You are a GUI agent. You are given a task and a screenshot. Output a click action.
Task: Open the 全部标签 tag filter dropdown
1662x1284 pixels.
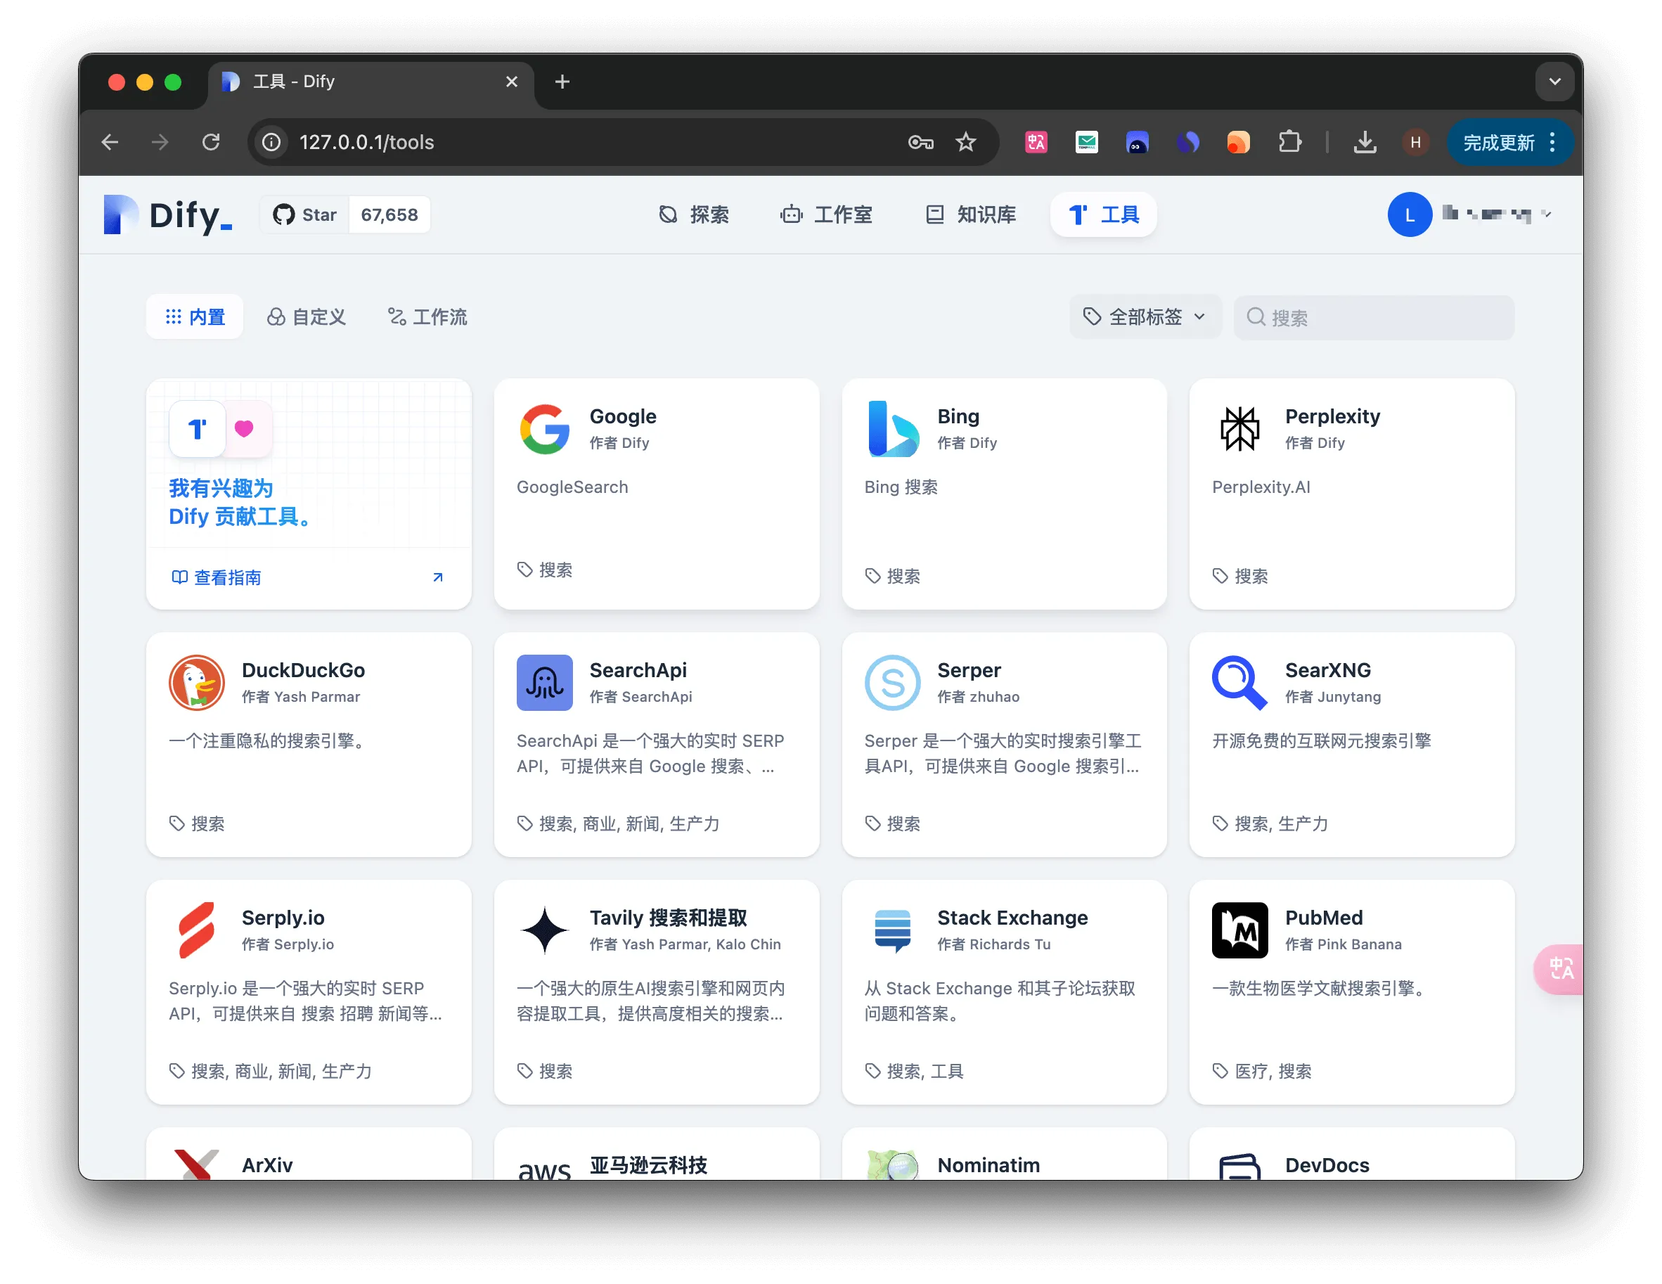tap(1145, 316)
